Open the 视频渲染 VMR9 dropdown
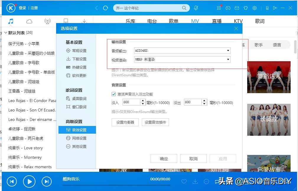This screenshot has width=298, height=191. click(x=228, y=59)
